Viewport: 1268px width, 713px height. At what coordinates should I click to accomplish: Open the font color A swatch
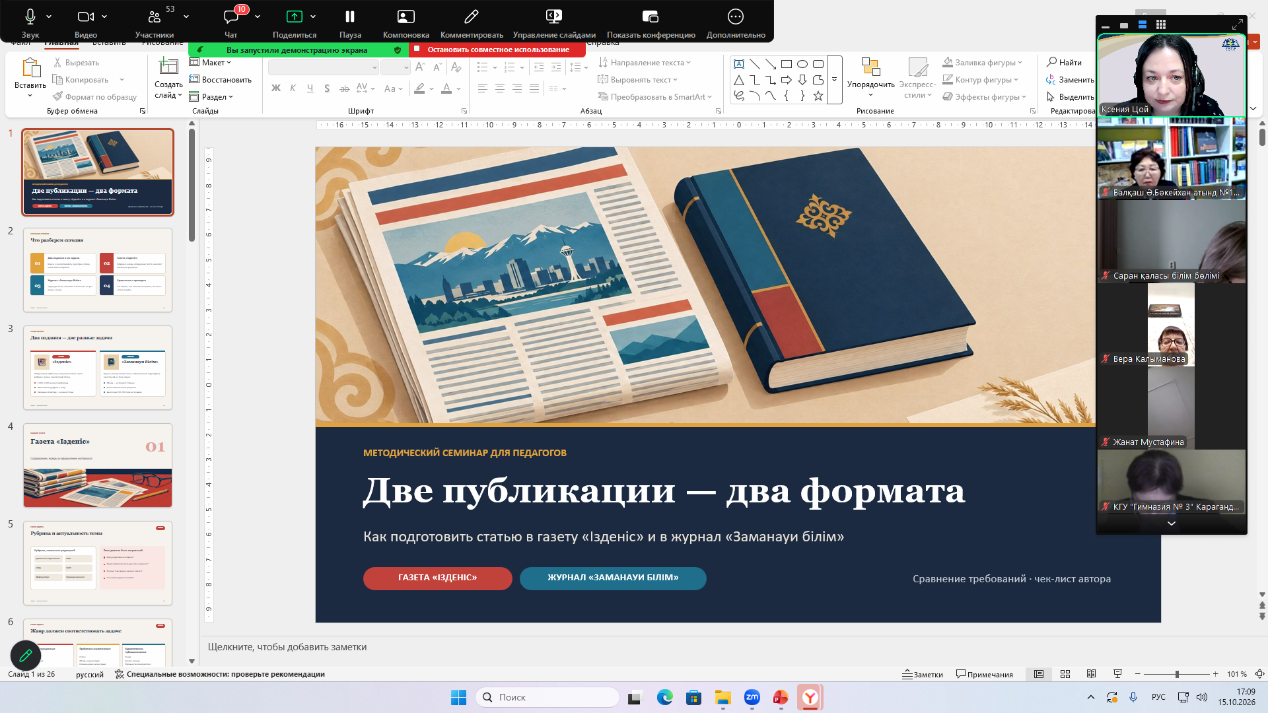pyautogui.click(x=446, y=88)
